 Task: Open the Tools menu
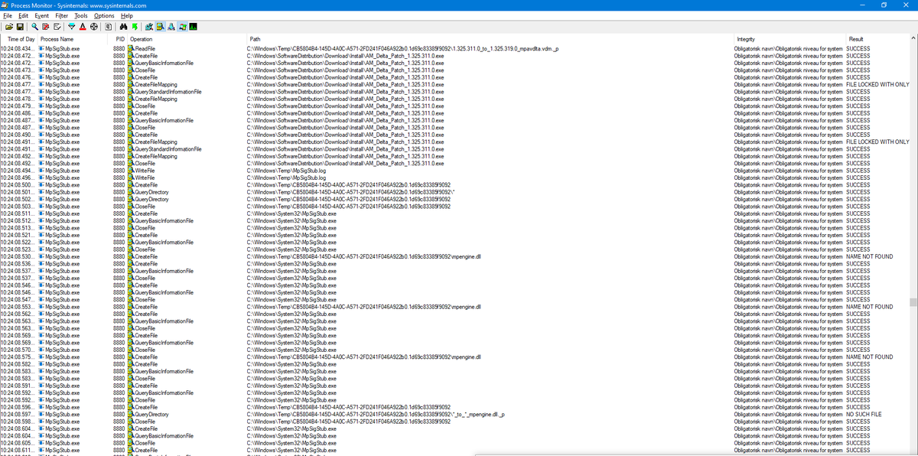(x=81, y=15)
